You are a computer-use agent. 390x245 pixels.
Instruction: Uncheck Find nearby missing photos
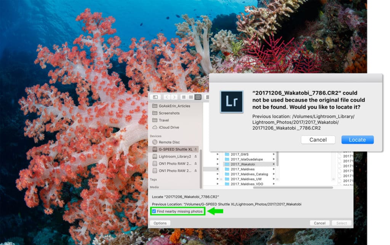click(x=154, y=211)
